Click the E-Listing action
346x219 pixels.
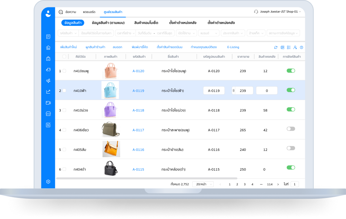233,47
